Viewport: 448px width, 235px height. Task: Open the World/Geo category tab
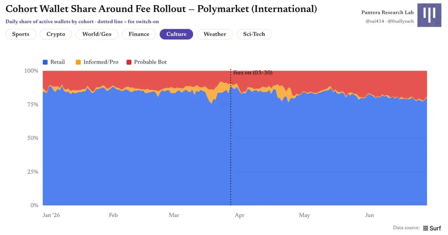click(x=97, y=34)
